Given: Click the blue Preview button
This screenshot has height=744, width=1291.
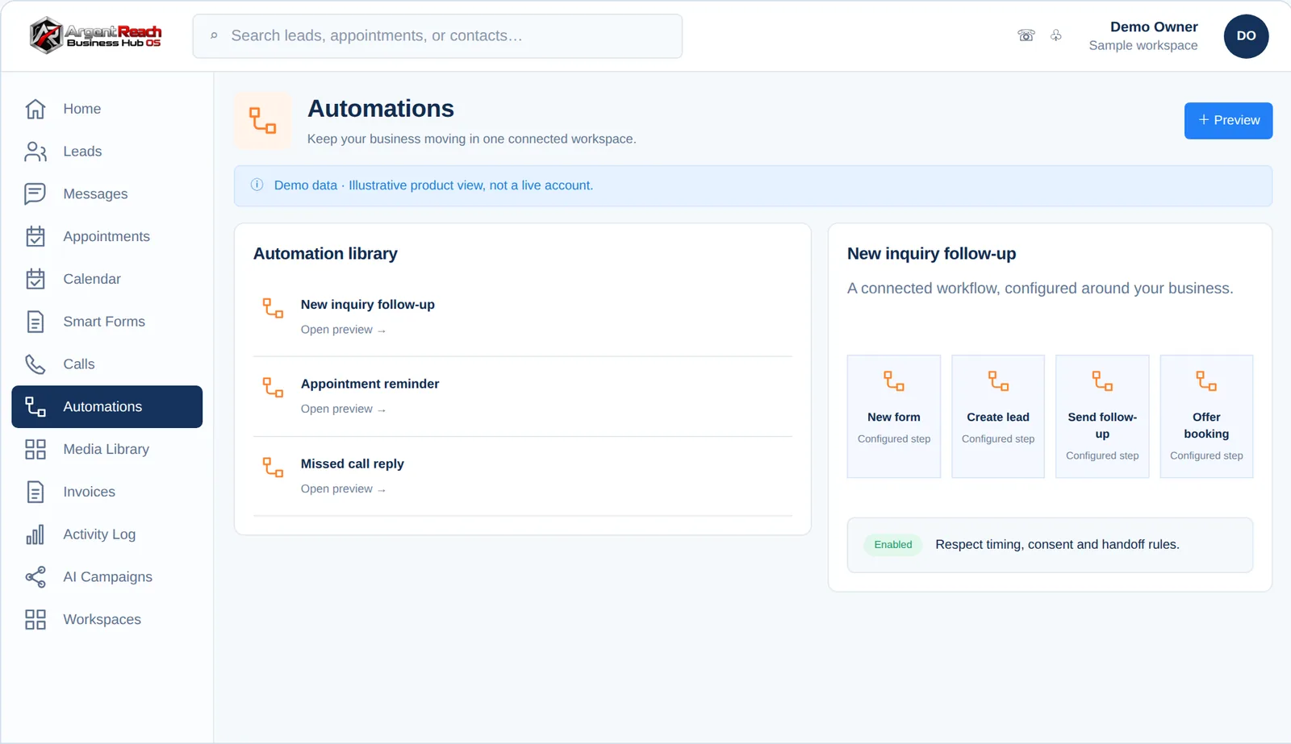Looking at the screenshot, I should 1228,121.
